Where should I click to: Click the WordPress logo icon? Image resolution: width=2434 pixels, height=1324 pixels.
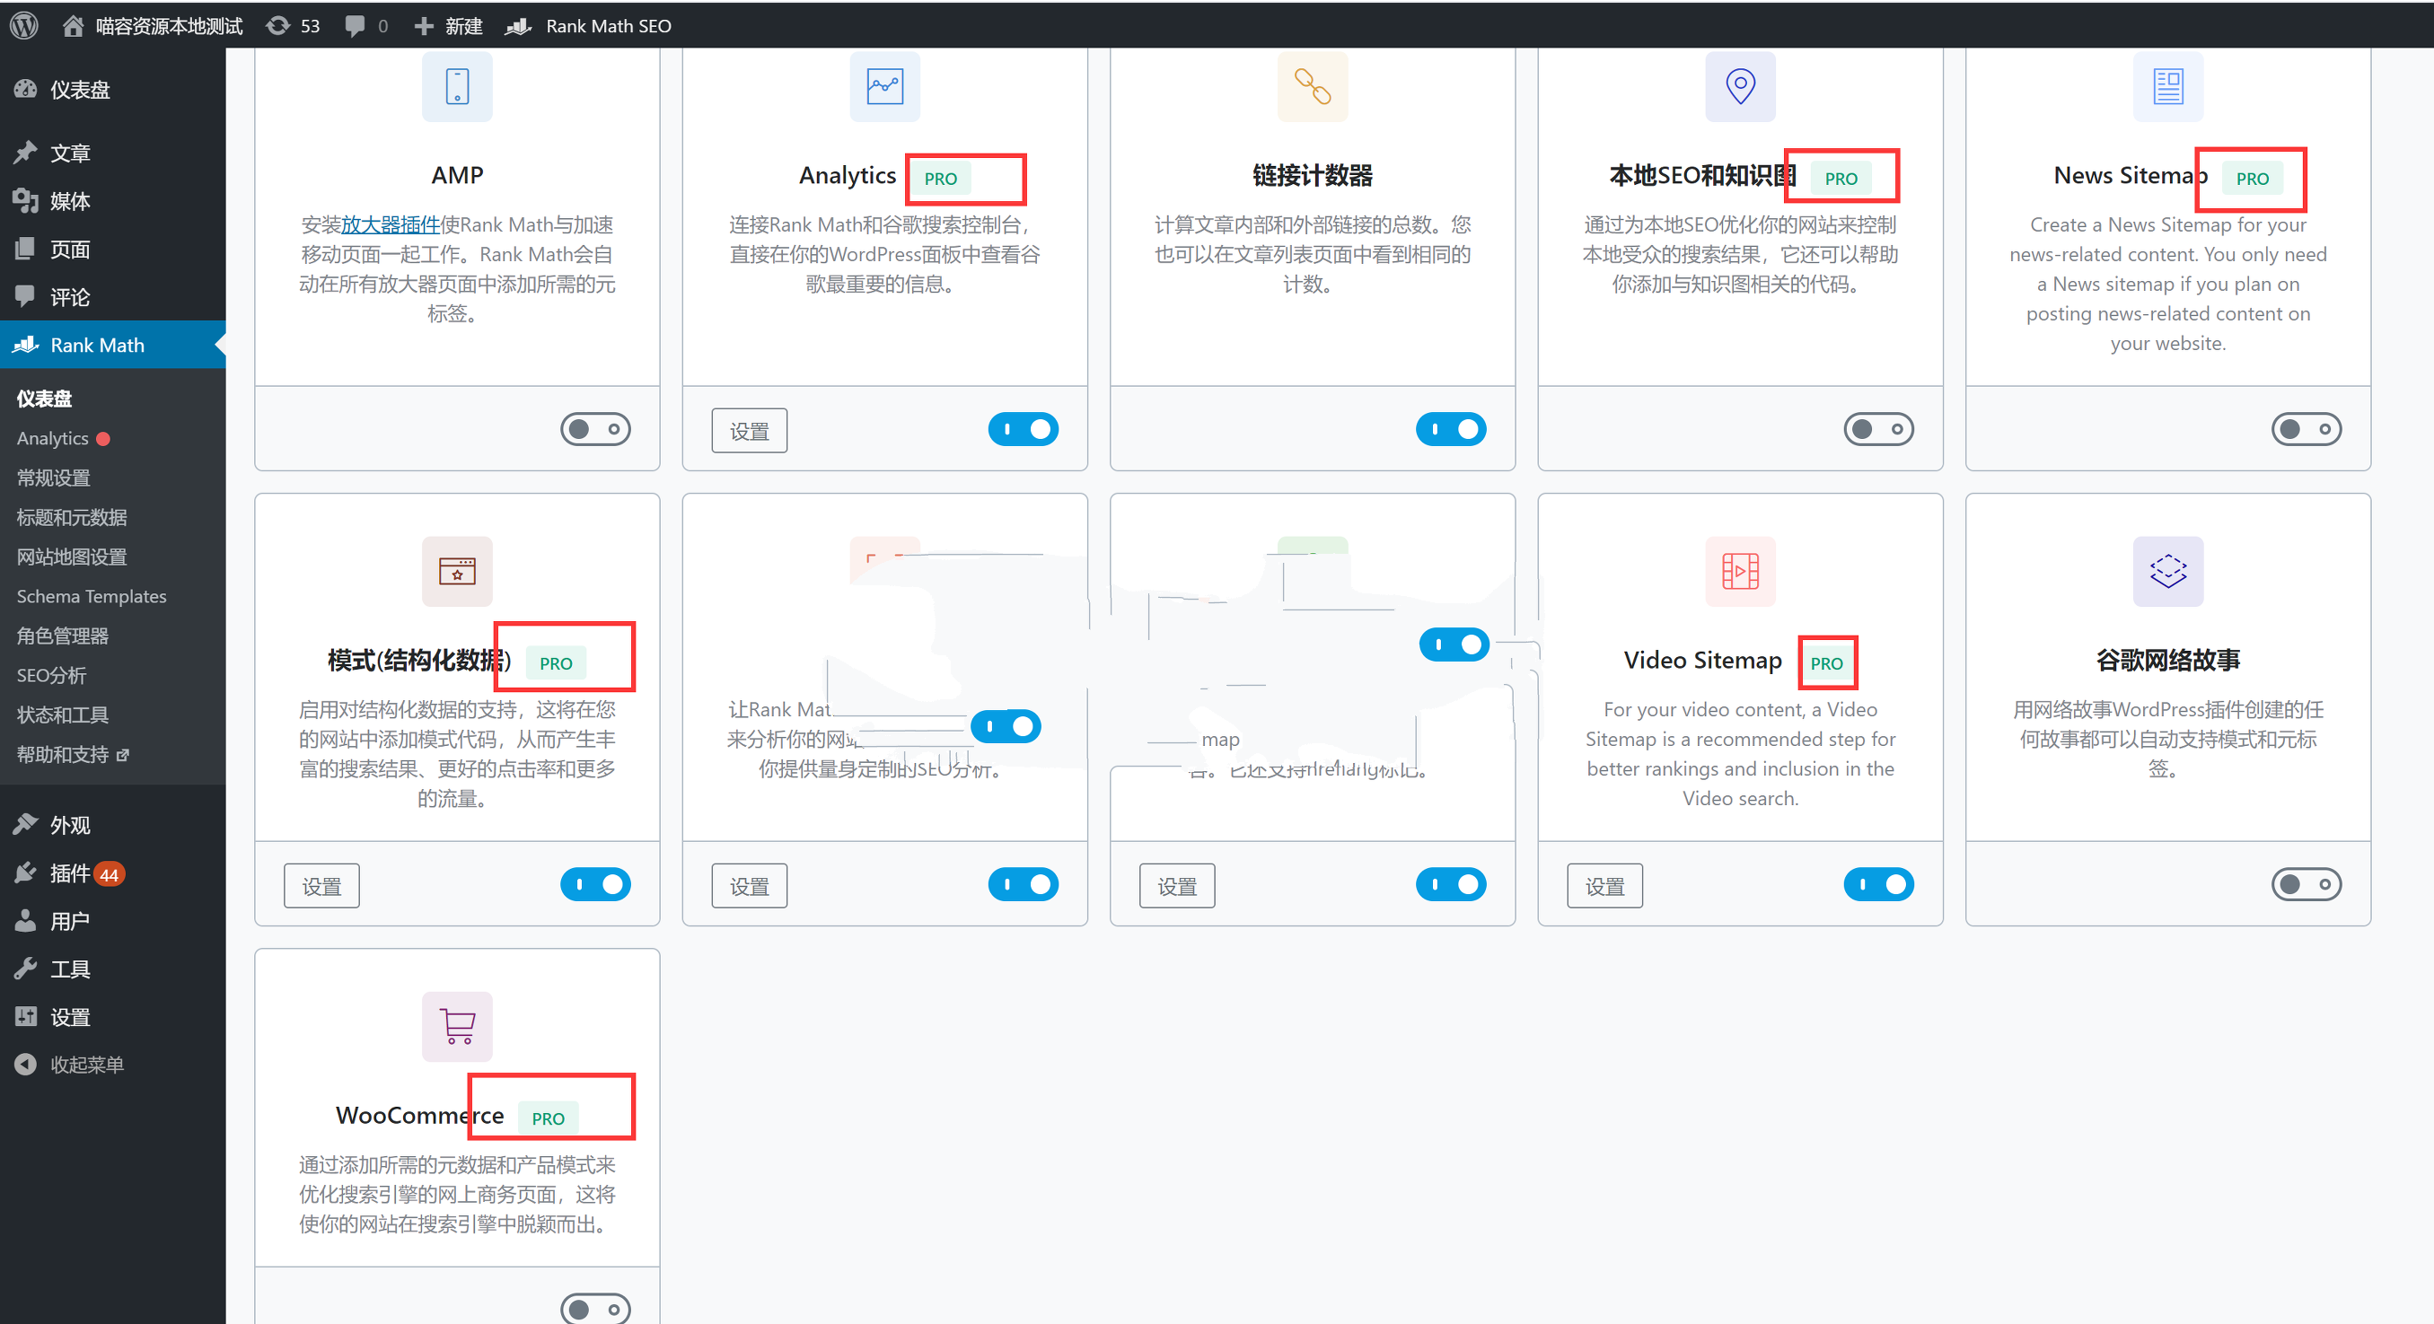[23, 25]
